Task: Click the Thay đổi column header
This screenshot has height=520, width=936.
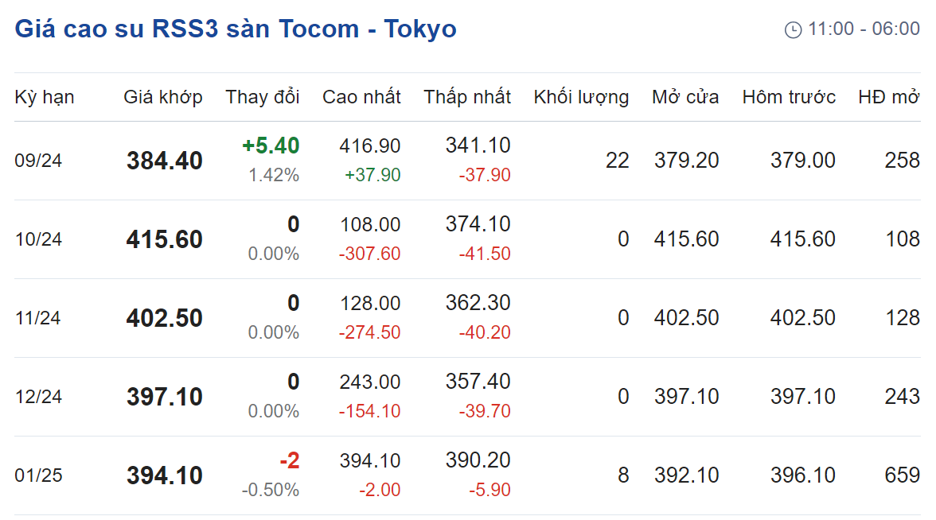Action: (263, 97)
